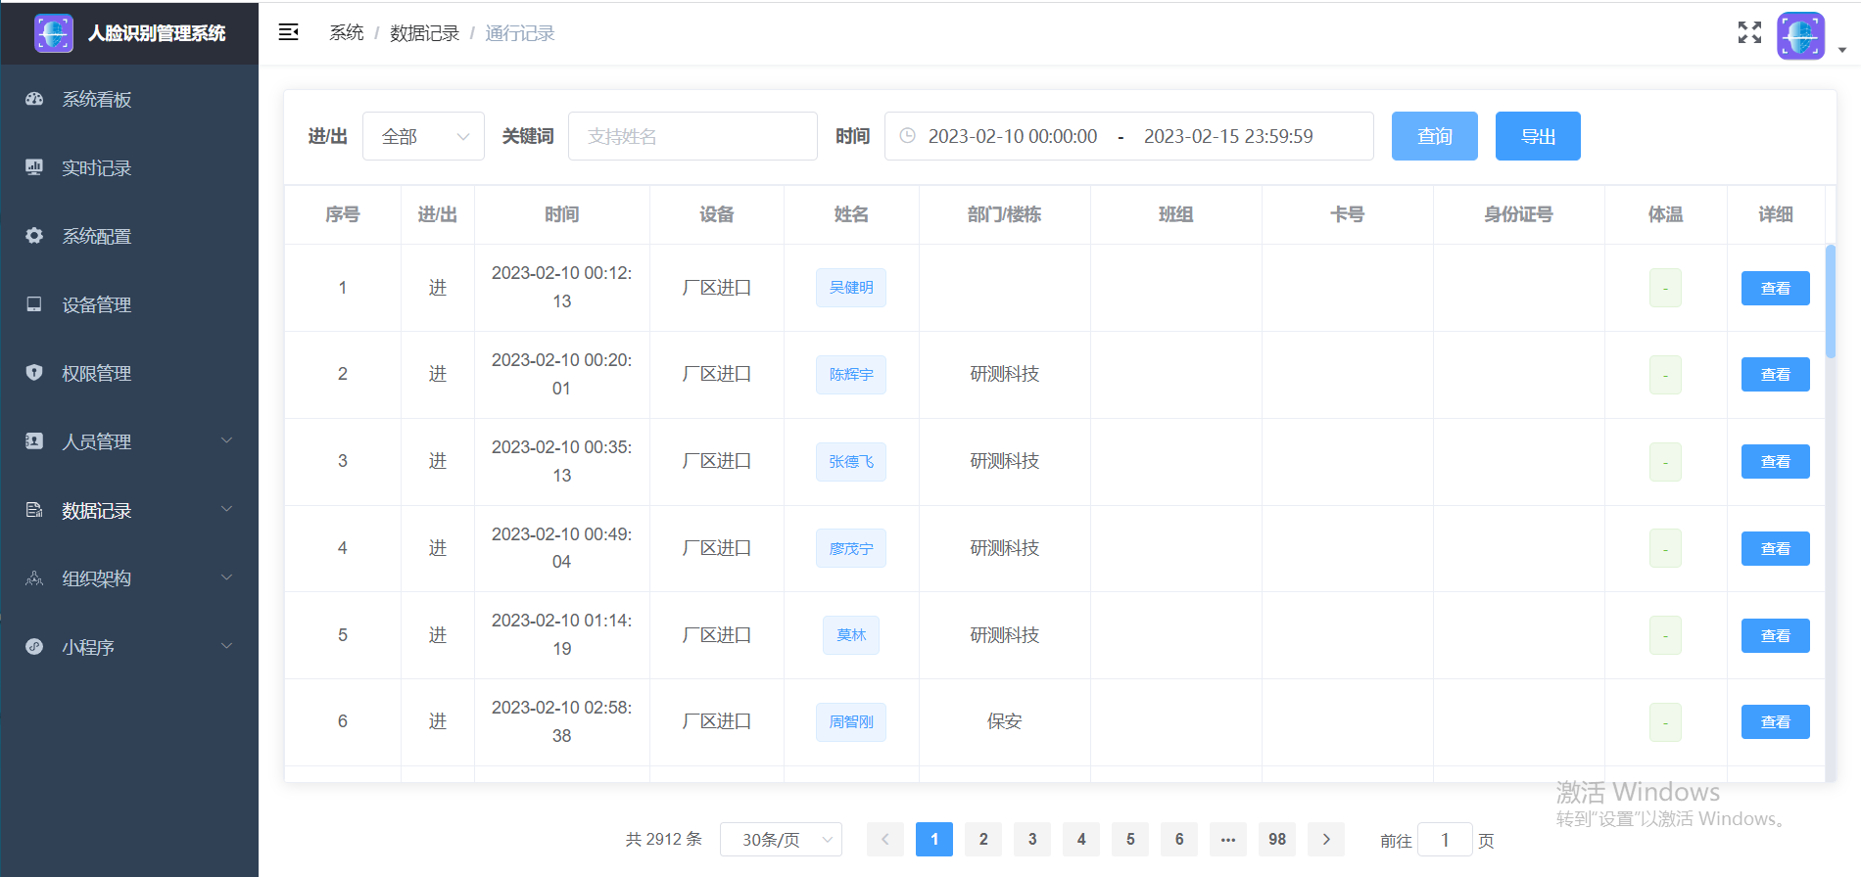Expand 组织架构 submenu chevron
This screenshot has width=1861, height=877.
227,577
